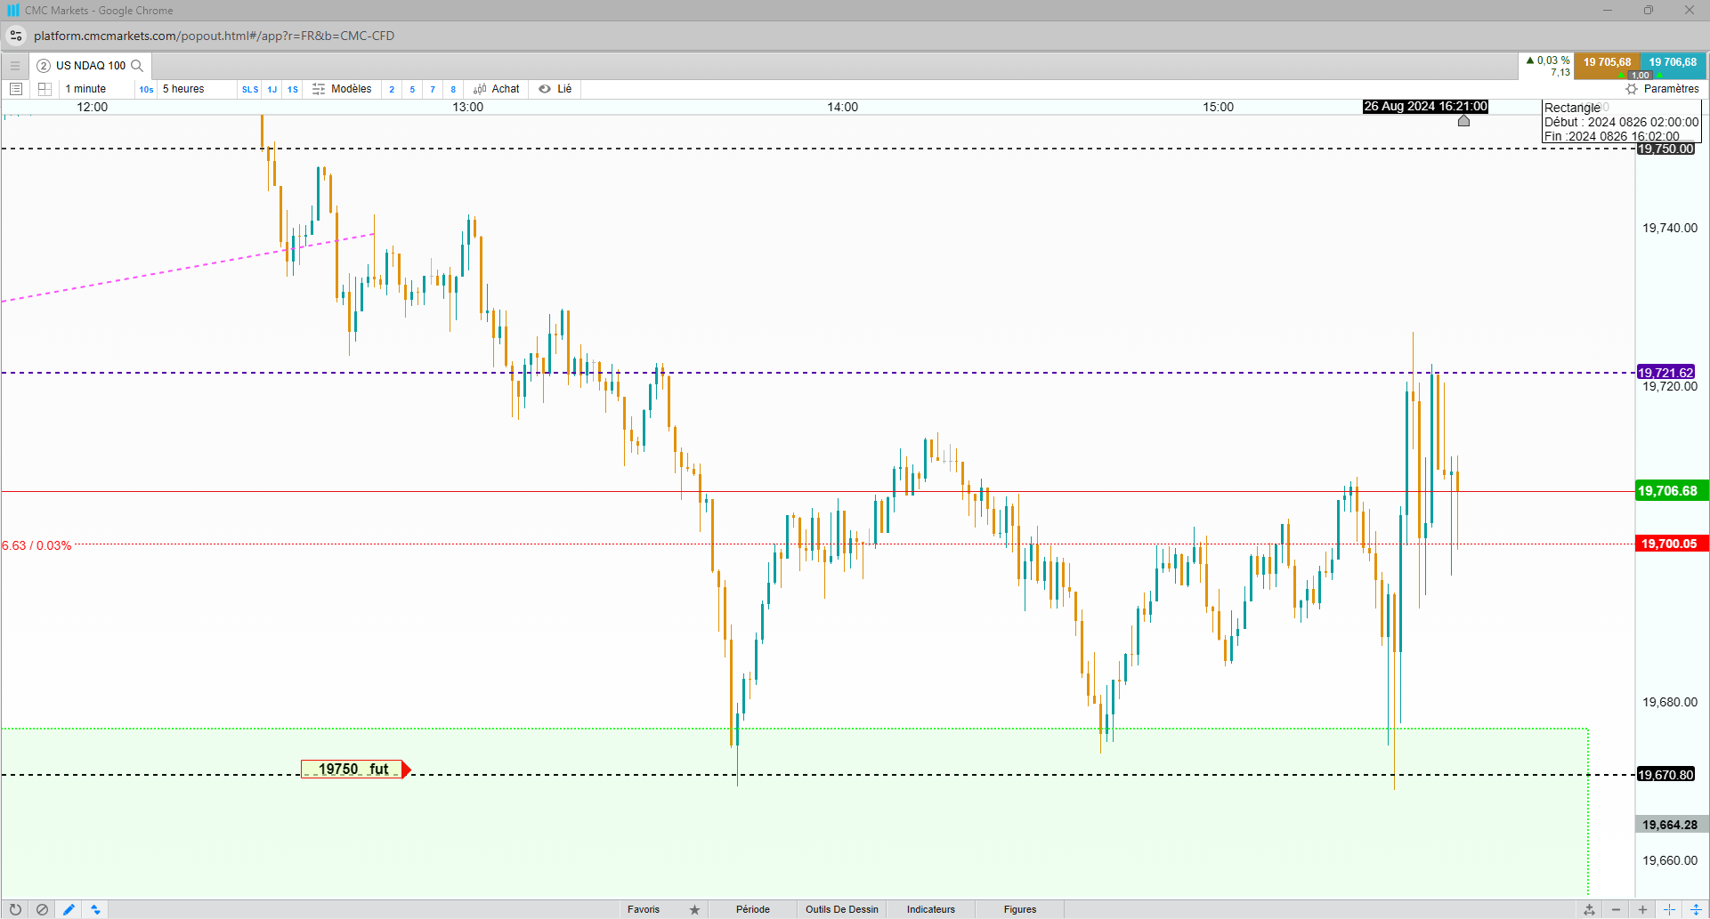The image size is (1710, 919).
Task: Click the hamburger menu icon at top left
Action: point(15,66)
